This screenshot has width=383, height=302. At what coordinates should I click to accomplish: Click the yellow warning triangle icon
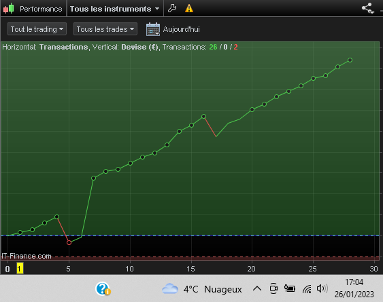click(x=189, y=8)
